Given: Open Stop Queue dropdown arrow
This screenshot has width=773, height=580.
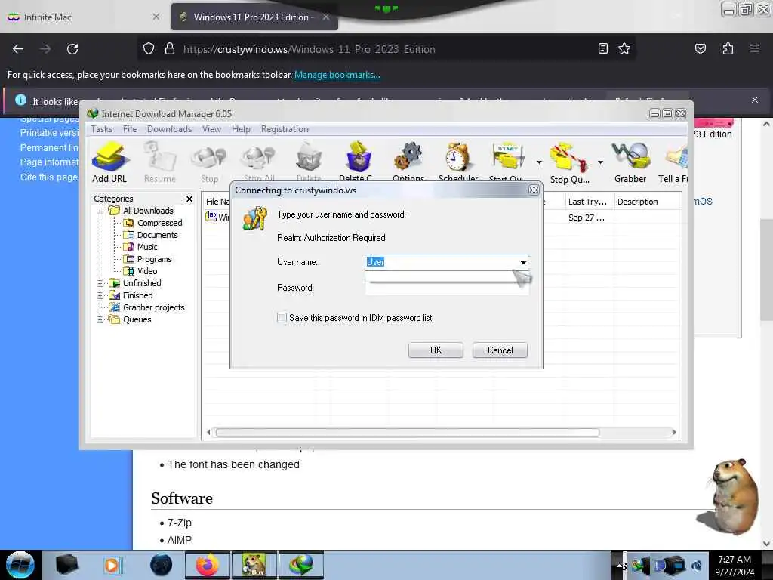Looking at the screenshot, I should 600,162.
